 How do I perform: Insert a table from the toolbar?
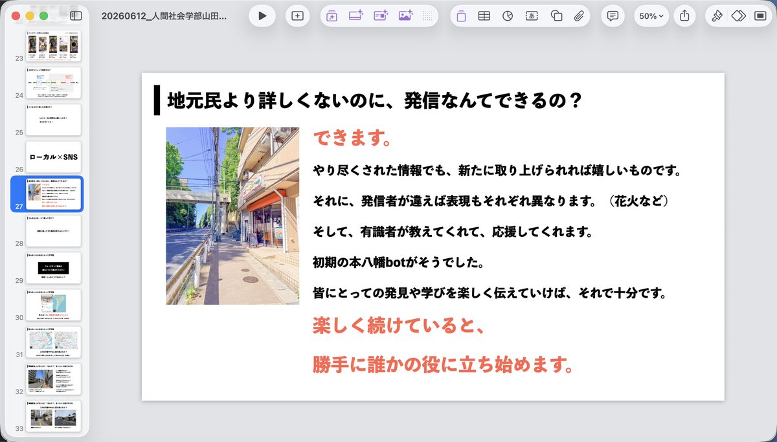coord(484,16)
